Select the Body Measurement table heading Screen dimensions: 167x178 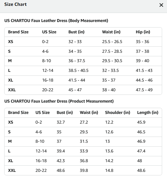tap(56, 21)
